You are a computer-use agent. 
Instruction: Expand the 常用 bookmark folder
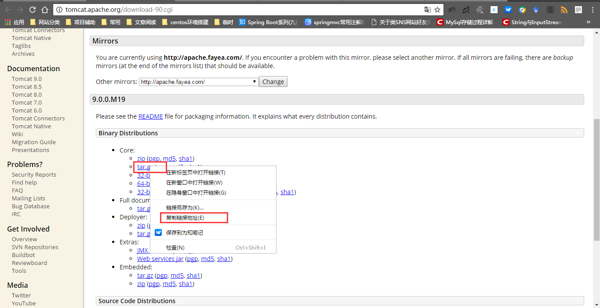coord(110,22)
